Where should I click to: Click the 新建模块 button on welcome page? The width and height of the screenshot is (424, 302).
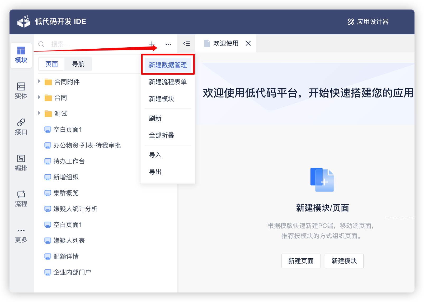(x=344, y=261)
